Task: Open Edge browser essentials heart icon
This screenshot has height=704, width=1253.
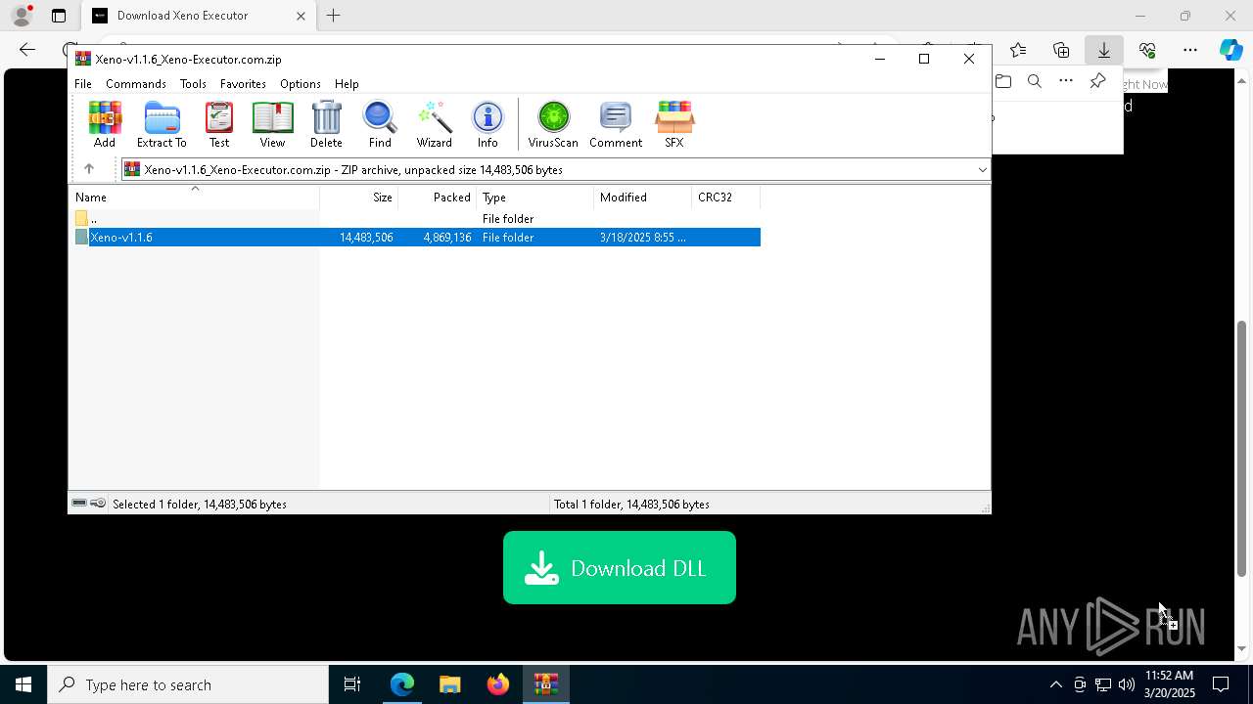Action: point(1147,50)
